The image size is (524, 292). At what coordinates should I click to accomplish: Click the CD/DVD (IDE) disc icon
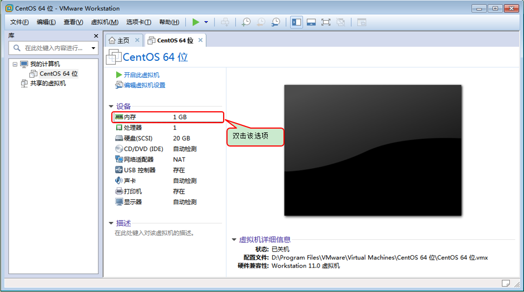119,149
